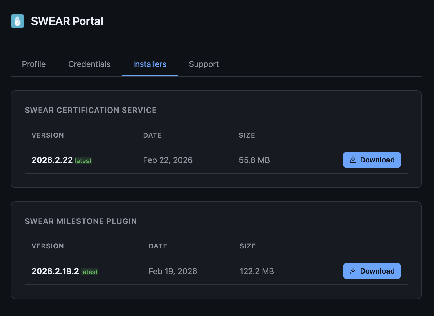434x316 pixels.
Task: Open the Profile tab
Action: (34, 64)
